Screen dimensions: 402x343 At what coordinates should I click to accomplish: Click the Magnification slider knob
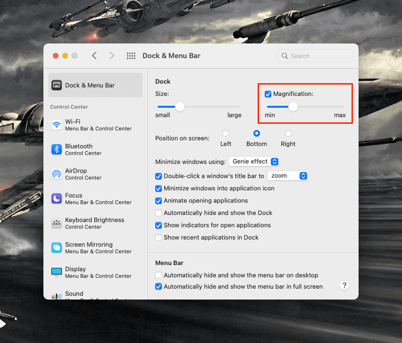tap(293, 107)
